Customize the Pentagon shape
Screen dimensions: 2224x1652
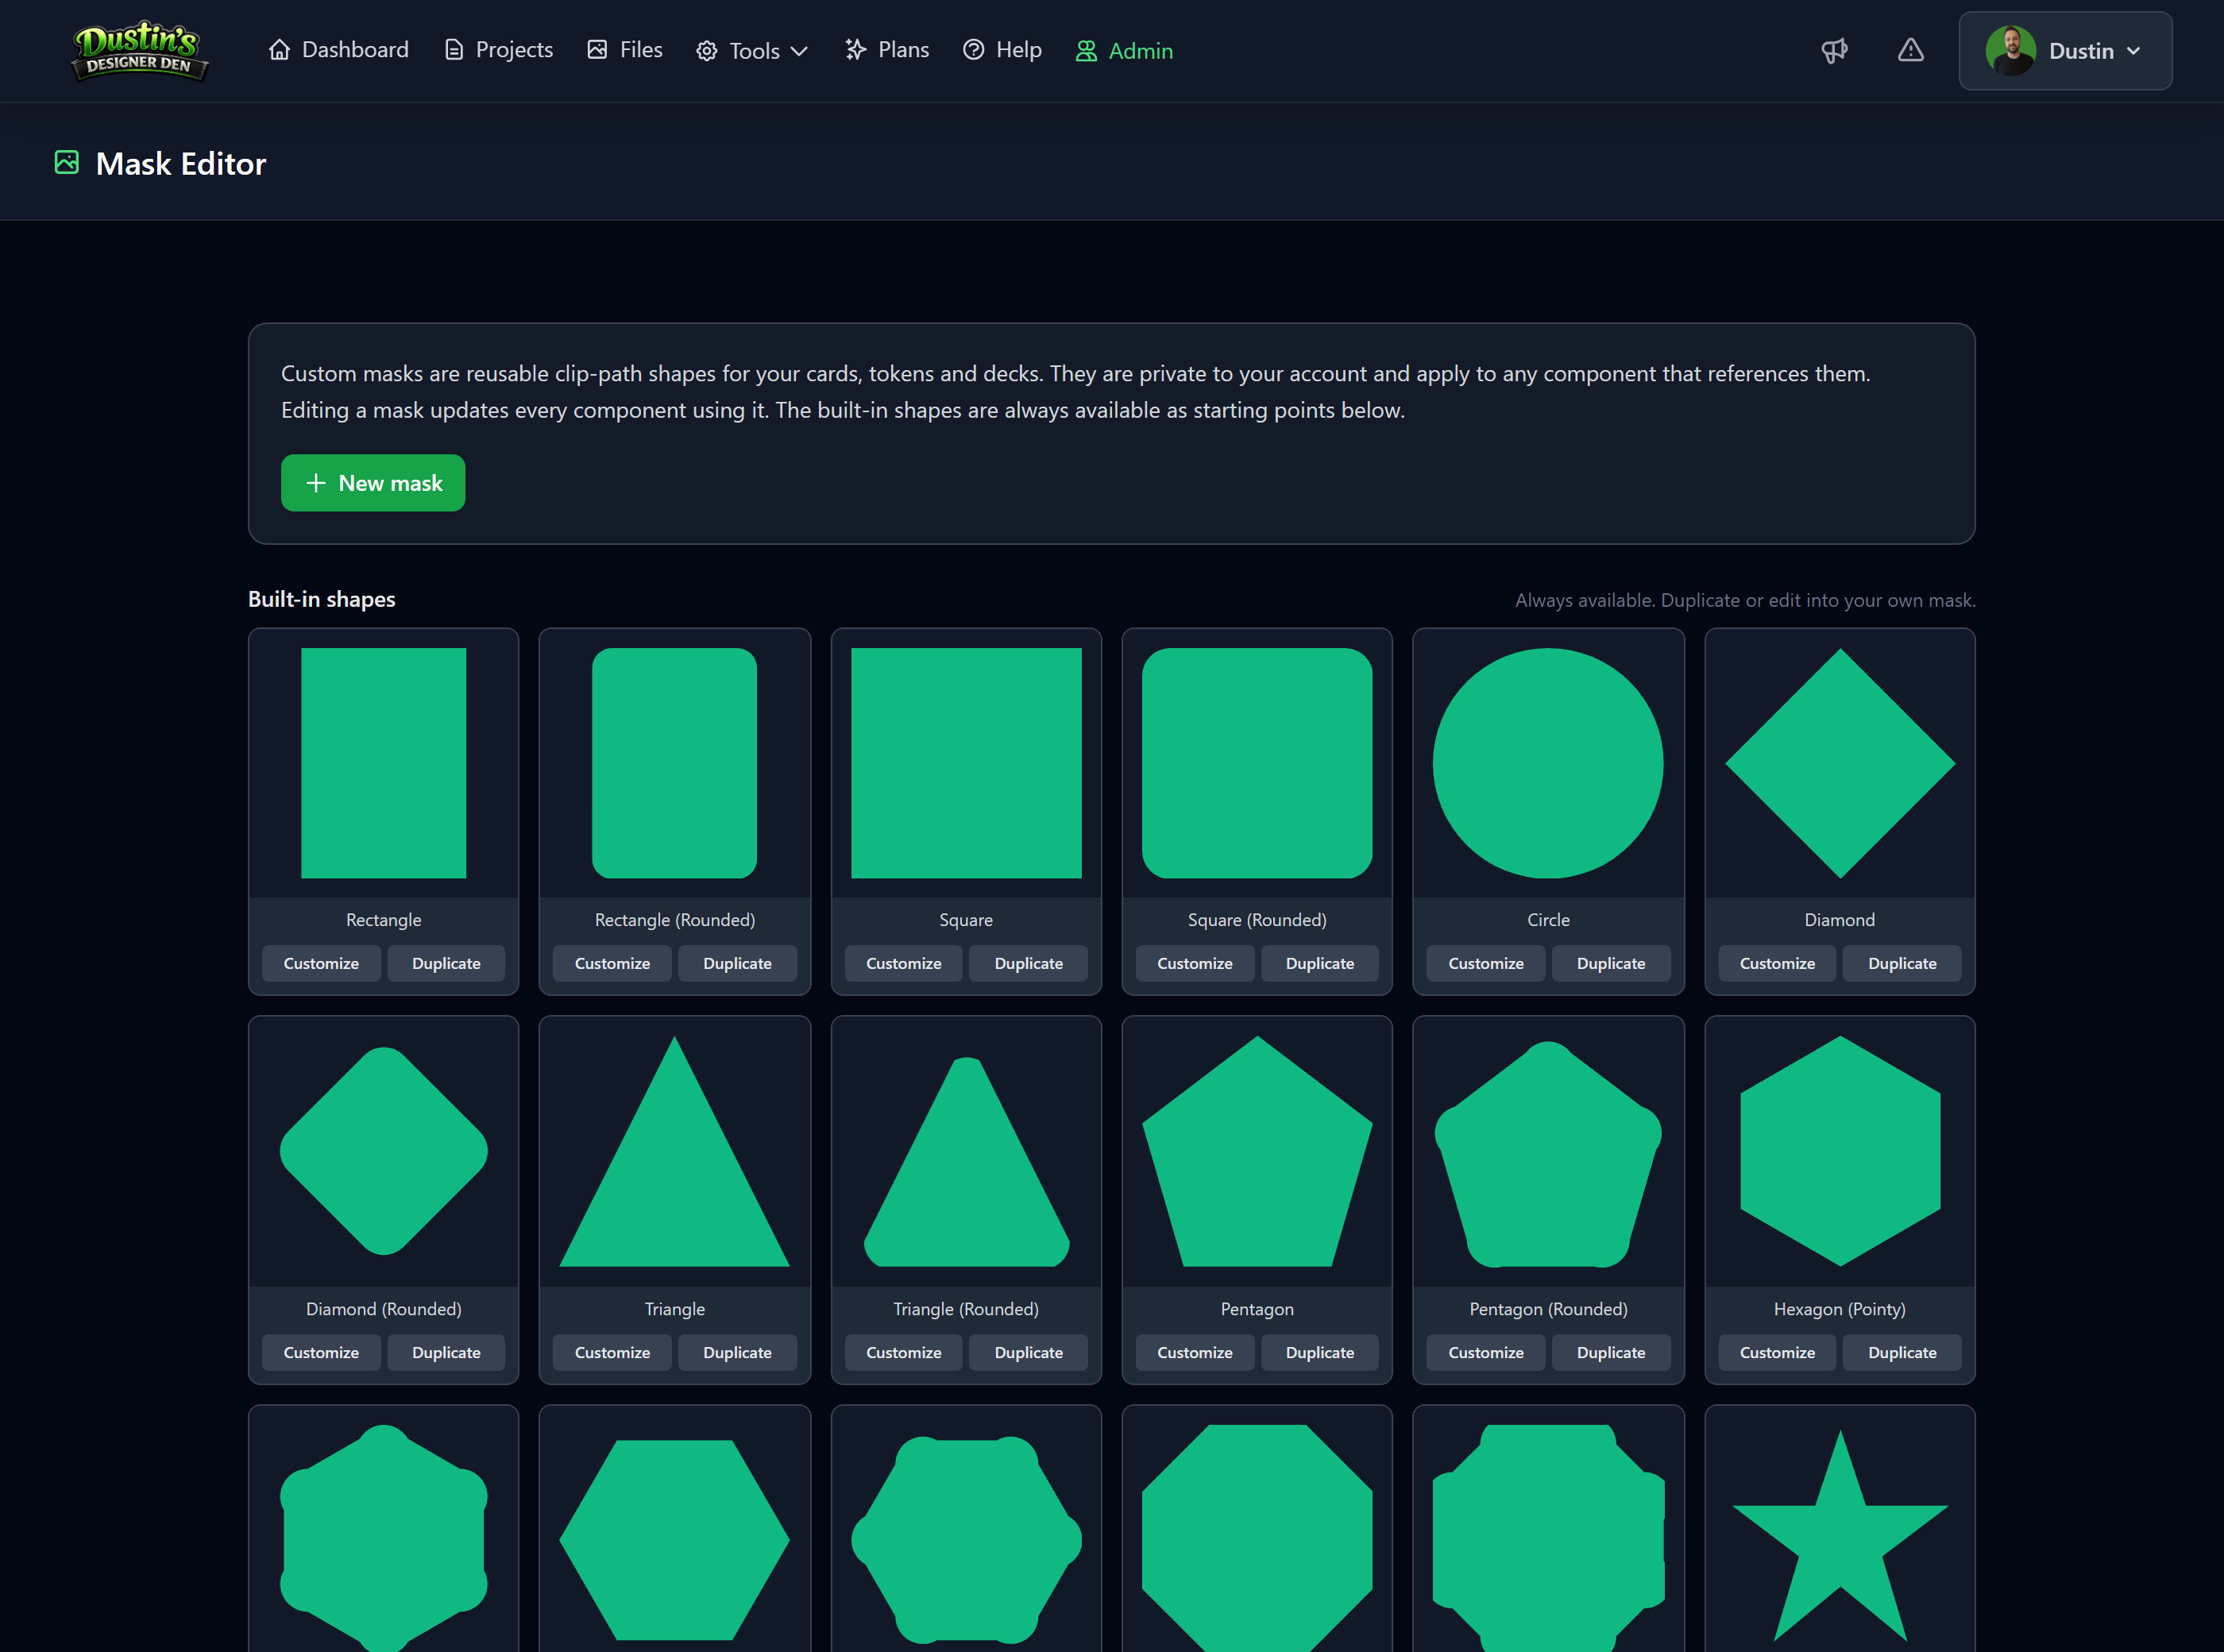click(1195, 1352)
